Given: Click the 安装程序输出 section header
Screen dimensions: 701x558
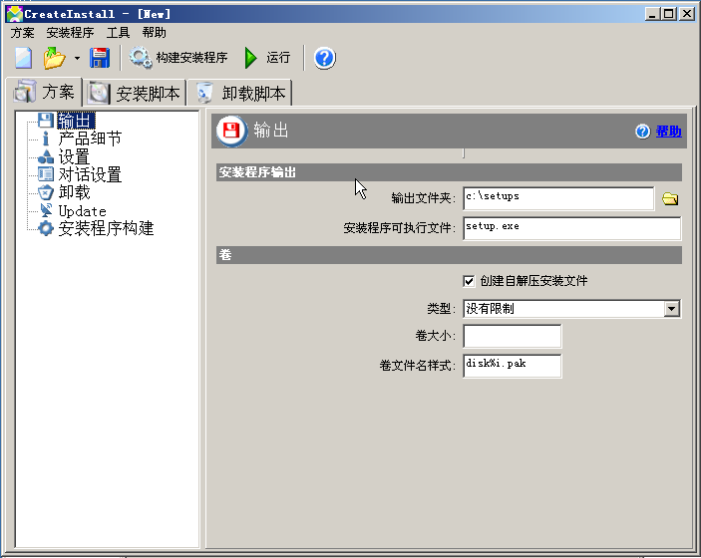Looking at the screenshot, I should [449, 172].
